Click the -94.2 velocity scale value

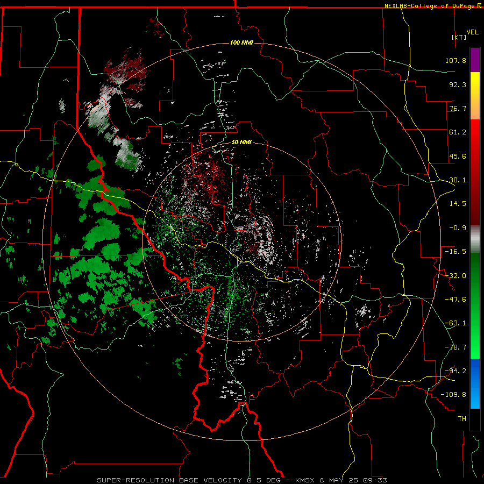point(455,371)
